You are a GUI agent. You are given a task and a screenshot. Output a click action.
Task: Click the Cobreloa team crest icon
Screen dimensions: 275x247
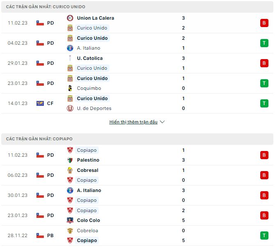pyautogui.click(x=70, y=231)
